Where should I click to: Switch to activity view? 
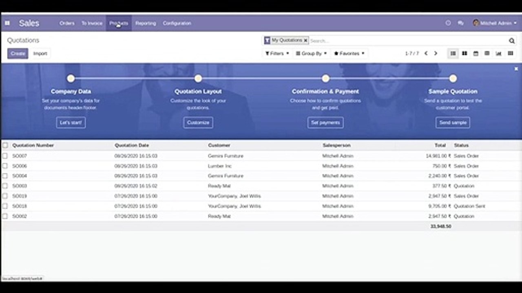pyautogui.click(x=510, y=53)
